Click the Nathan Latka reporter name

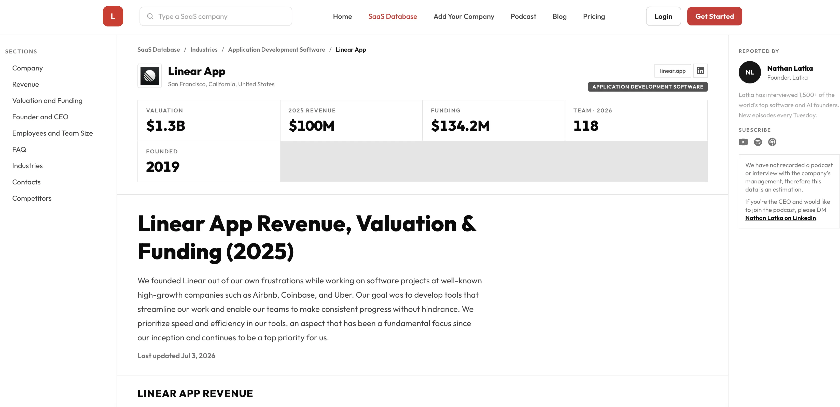[x=790, y=68]
